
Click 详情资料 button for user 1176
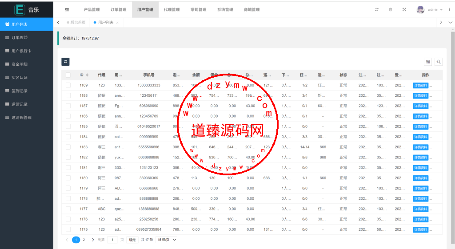[x=421, y=219]
